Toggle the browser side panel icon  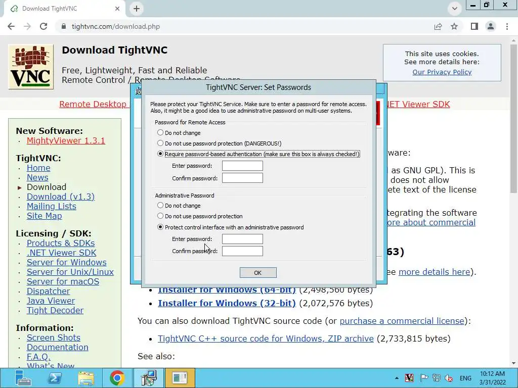474,26
